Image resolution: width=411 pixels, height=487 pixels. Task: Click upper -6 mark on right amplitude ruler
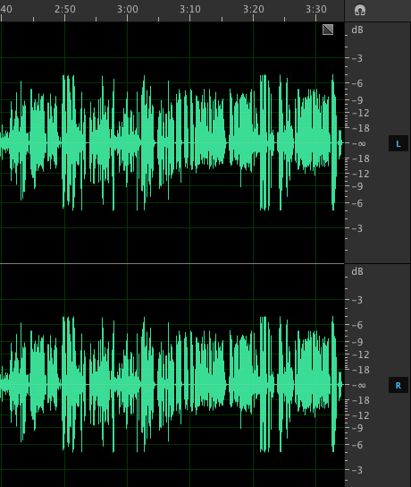[357, 325]
